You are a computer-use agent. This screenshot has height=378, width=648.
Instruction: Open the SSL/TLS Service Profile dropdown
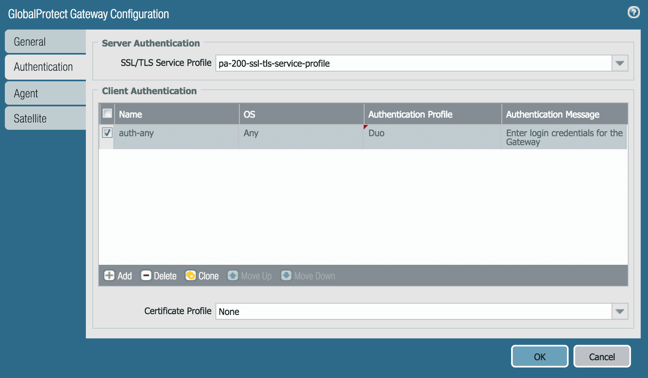point(620,63)
